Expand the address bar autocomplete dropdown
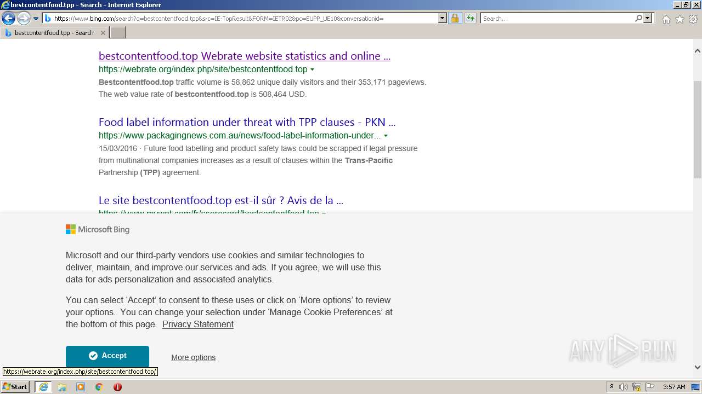702x394 pixels. [x=443, y=19]
